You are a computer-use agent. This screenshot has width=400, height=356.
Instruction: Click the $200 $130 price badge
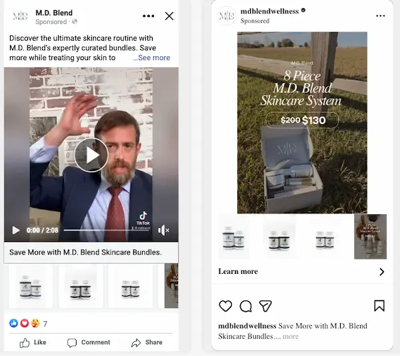[302, 120]
